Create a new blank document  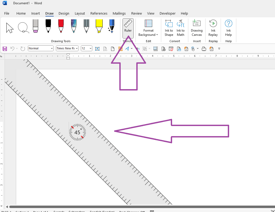(x=113, y=49)
